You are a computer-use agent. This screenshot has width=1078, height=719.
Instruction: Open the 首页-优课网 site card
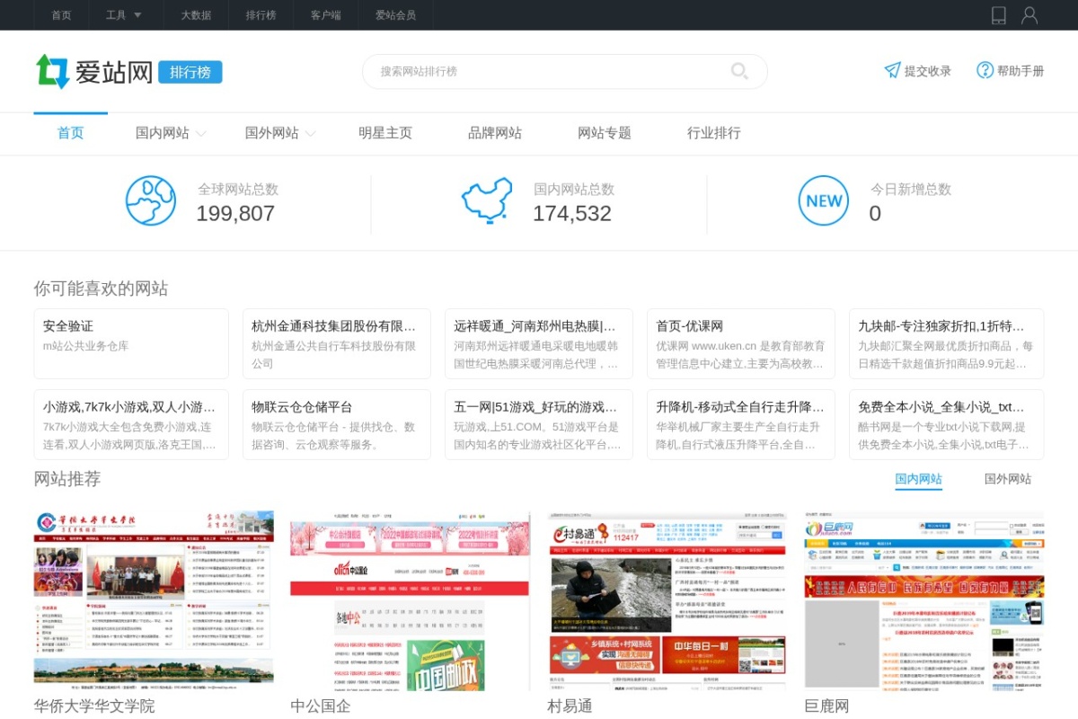click(741, 343)
